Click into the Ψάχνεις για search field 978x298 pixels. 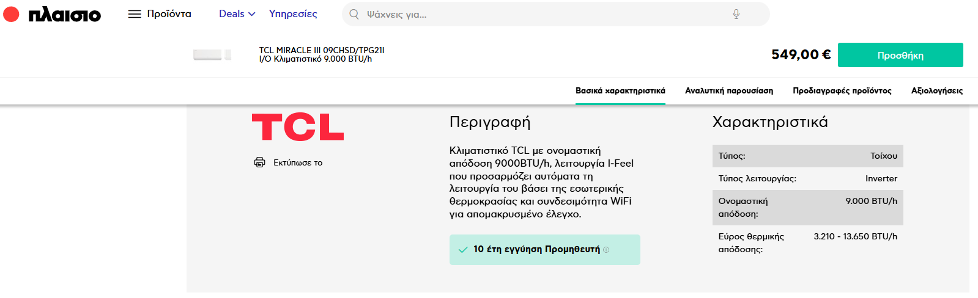[x=544, y=14]
